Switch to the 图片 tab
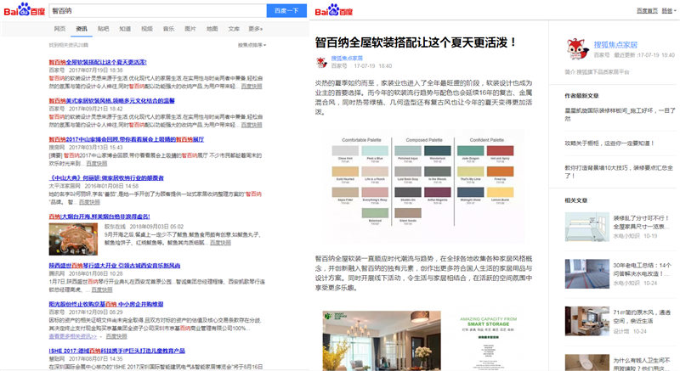 (x=190, y=29)
